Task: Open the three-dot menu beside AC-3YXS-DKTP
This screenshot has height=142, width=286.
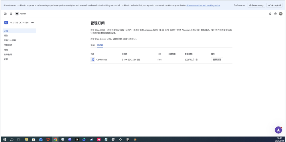Action: pyautogui.click(x=32, y=22)
